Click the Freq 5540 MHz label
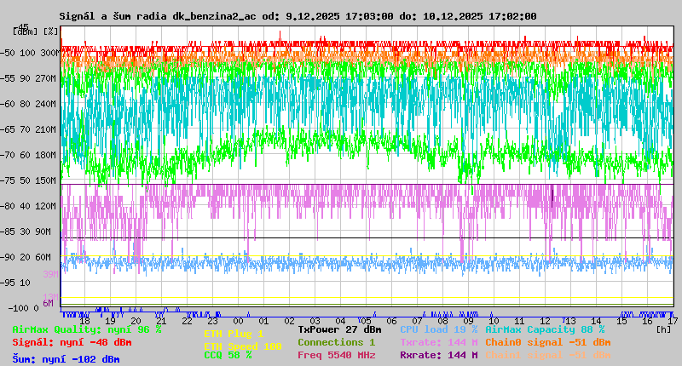 point(338,355)
